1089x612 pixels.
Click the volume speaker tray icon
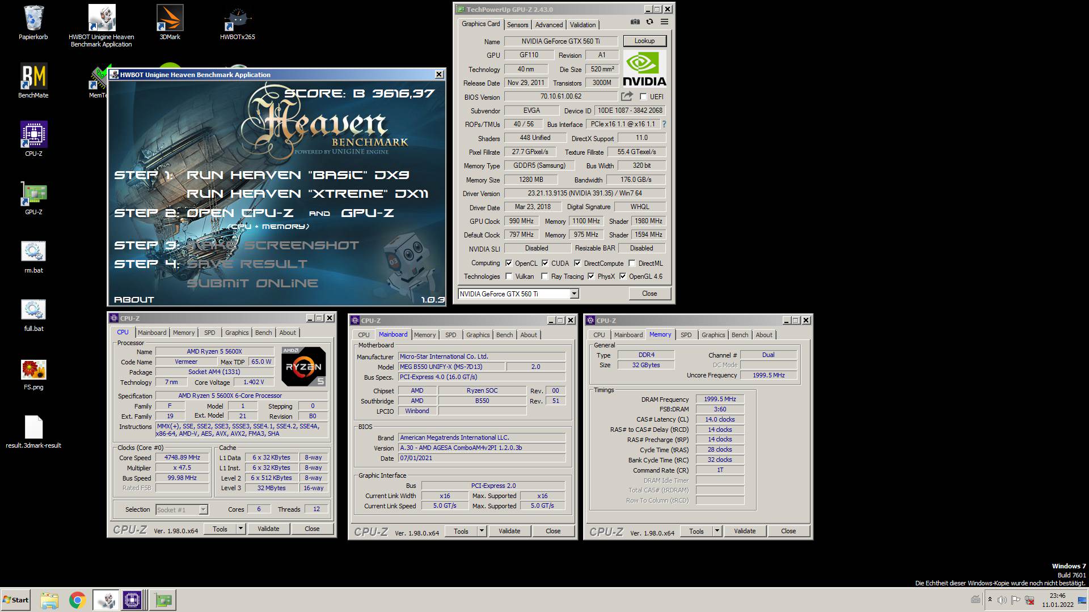click(x=1002, y=600)
